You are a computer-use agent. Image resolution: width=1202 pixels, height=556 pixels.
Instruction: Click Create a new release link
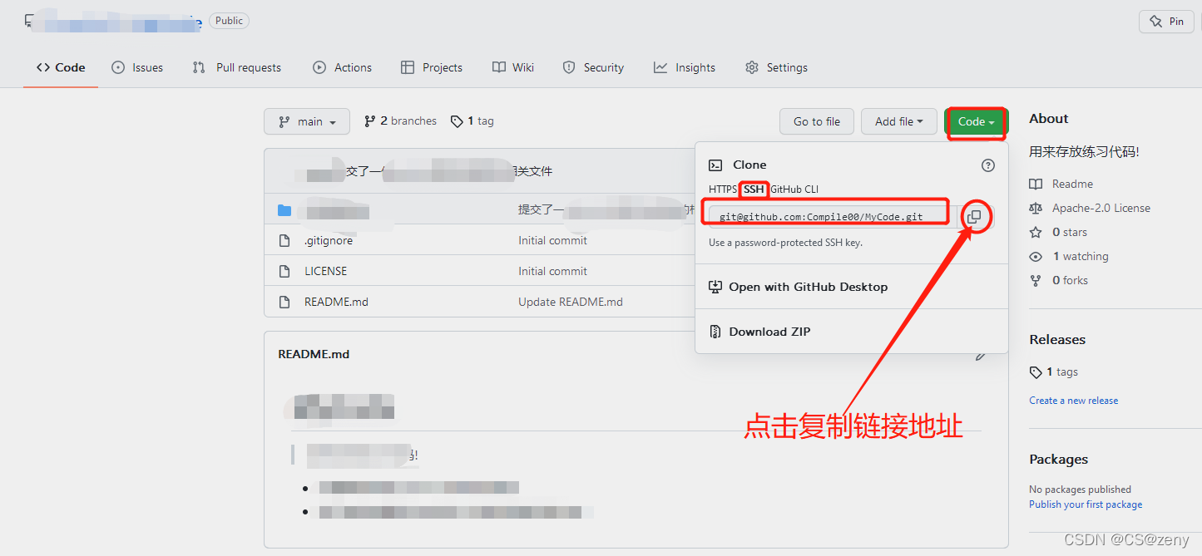[1073, 401]
